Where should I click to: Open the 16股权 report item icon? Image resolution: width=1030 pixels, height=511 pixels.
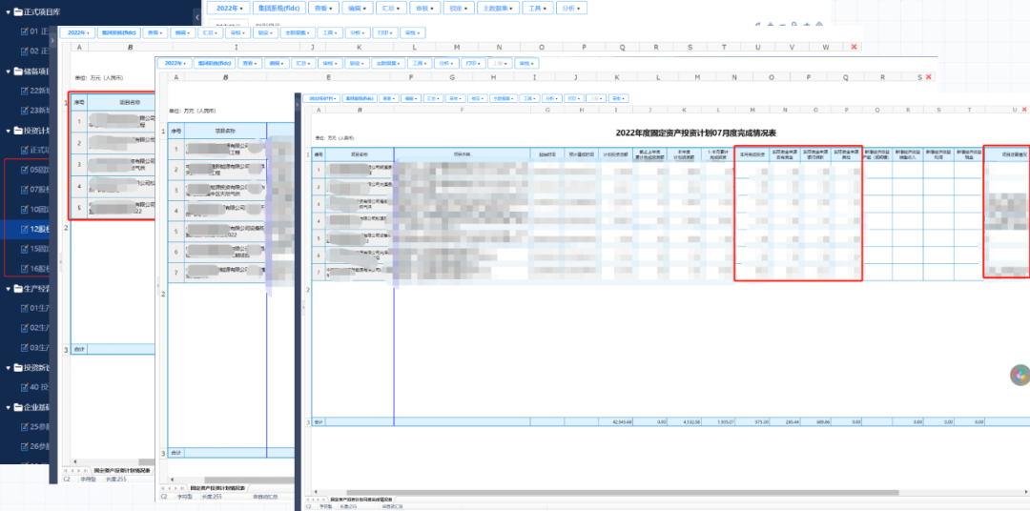pyautogui.click(x=25, y=269)
